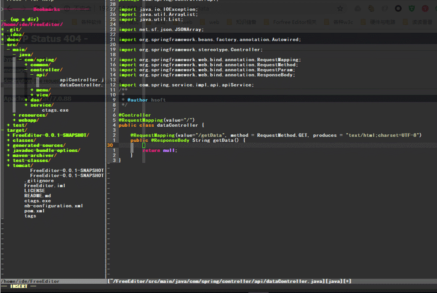Expand the .idea/ folder

[16, 34]
